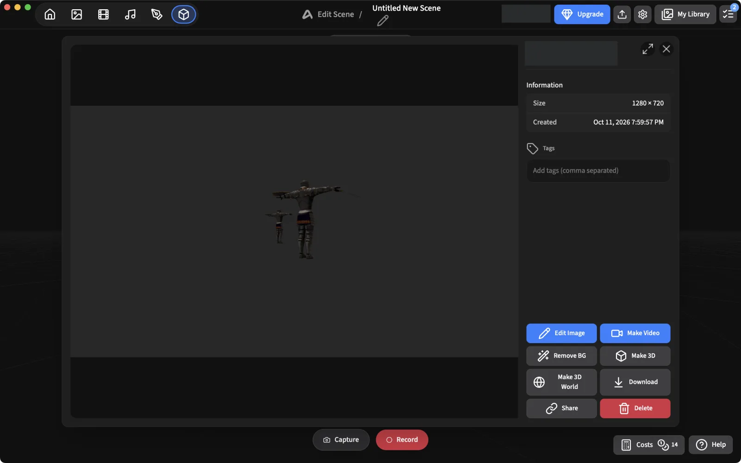Click the Make 3D button
Image resolution: width=741 pixels, height=463 pixels.
[635, 356]
